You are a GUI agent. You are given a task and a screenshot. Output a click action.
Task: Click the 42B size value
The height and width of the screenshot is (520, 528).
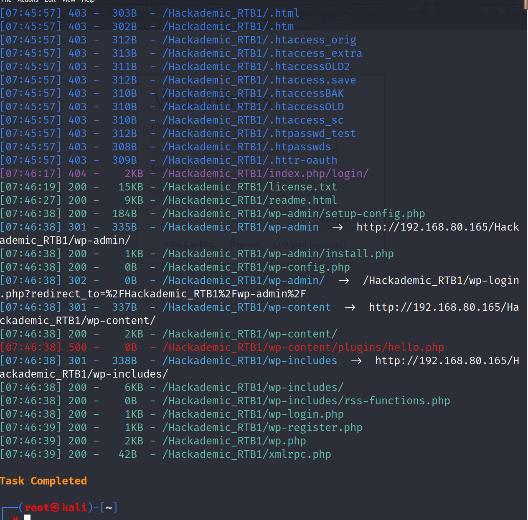pyautogui.click(x=128, y=454)
